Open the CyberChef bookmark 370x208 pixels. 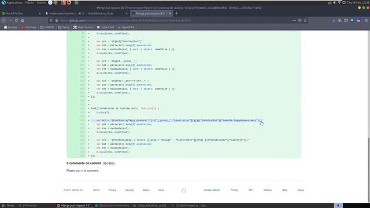105,27
